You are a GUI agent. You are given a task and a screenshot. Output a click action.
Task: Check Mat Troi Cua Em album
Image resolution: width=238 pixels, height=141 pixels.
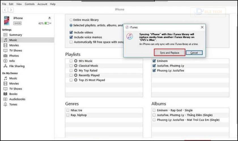154,120
